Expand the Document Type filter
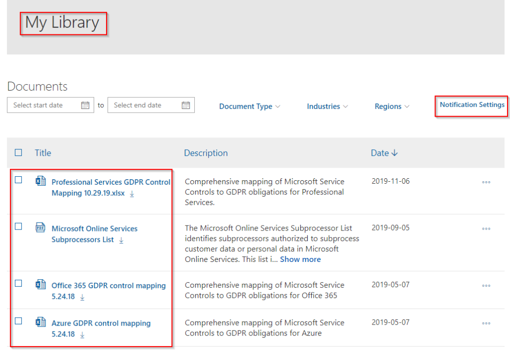 [x=250, y=107]
